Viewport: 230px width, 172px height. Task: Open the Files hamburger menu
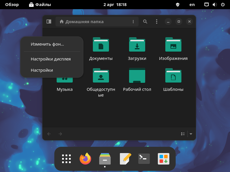(x=157, y=21)
